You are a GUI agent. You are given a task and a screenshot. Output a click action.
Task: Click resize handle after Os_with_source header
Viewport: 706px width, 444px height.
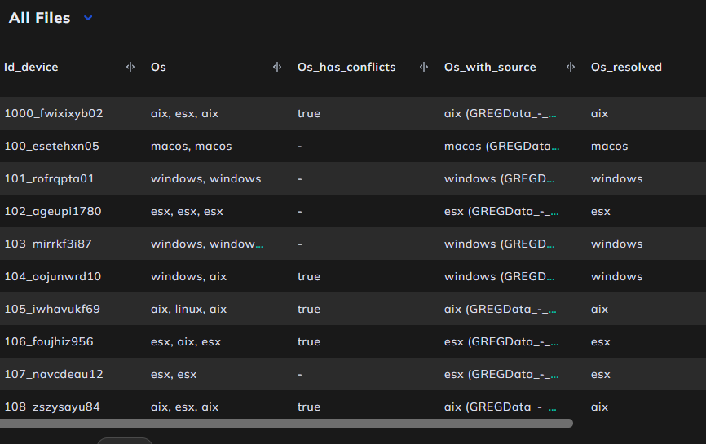[571, 67]
